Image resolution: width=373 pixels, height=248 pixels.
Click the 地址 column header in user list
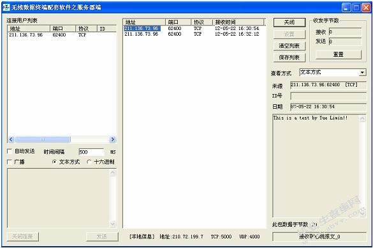pyautogui.click(x=29, y=29)
